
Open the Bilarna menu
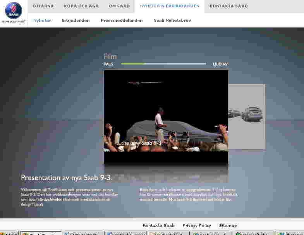[43, 6]
